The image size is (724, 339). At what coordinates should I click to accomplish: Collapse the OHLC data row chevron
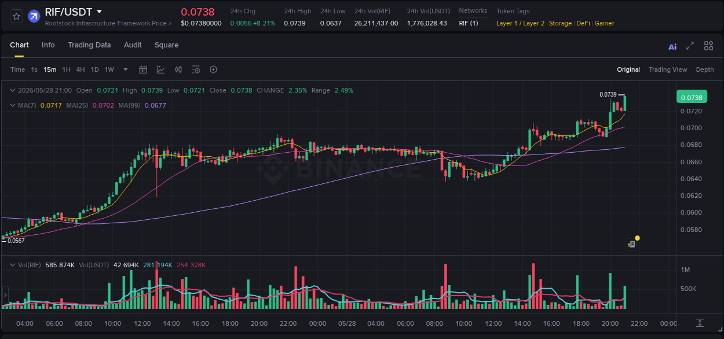pos(12,90)
